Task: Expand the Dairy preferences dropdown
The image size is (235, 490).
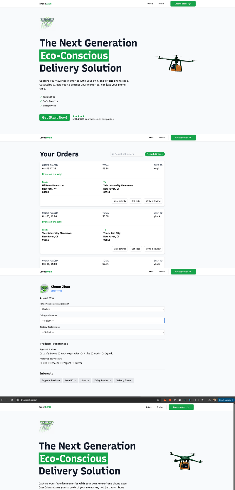Action: [102, 321]
